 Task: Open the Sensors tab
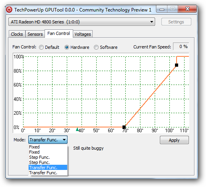[35, 34]
